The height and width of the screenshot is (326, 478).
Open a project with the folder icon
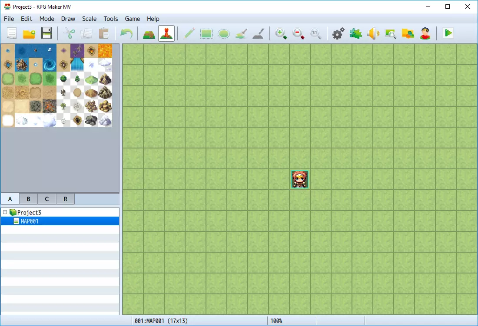point(29,33)
